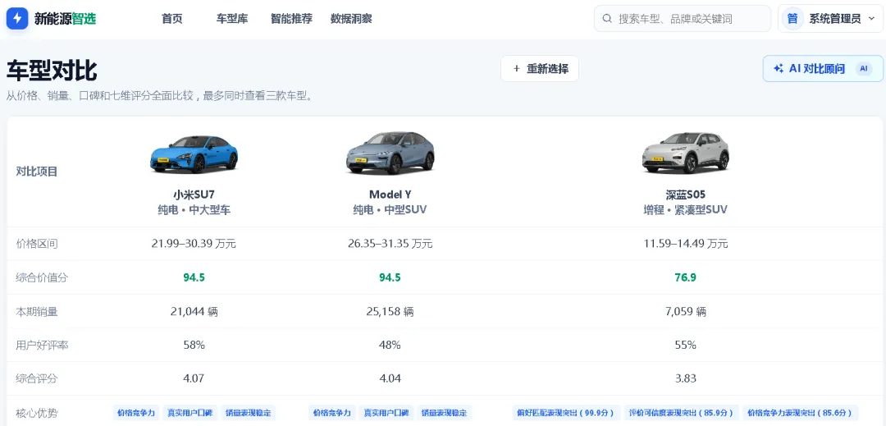Screen dimensions: 886x426
Task: Open the 数据洞察 nav item
Action: pyautogui.click(x=351, y=19)
